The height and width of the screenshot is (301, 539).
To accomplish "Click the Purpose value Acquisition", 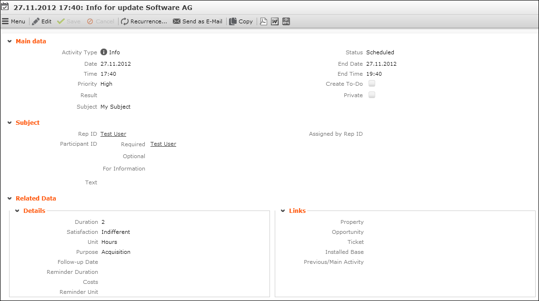I will [116, 252].
